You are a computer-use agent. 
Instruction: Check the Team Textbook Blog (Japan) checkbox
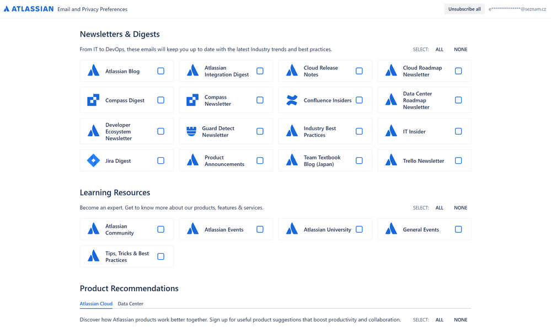[x=359, y=160]
